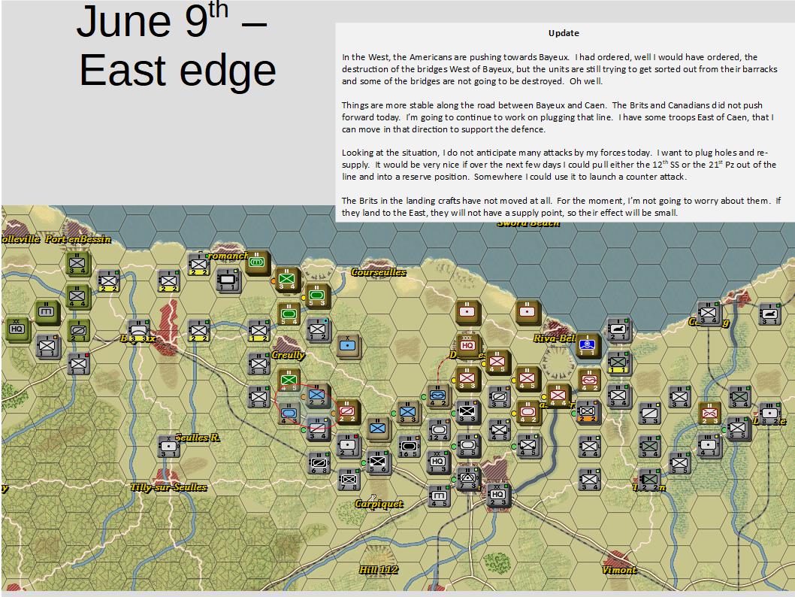Select the tan blue 2-2 infantry counter

pyautogui.click(x=317, y=395)
